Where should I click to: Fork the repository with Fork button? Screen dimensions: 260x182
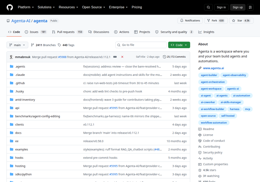[x=216, y=21]
